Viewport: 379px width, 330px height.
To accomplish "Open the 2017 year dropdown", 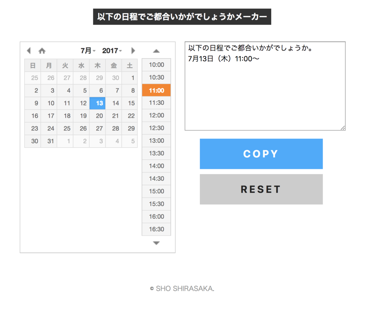I will (x=112, y=51).
